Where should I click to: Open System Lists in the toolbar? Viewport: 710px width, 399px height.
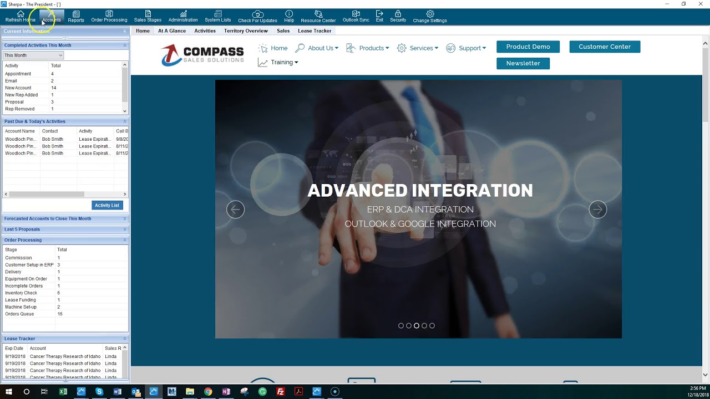pos(218,16)
